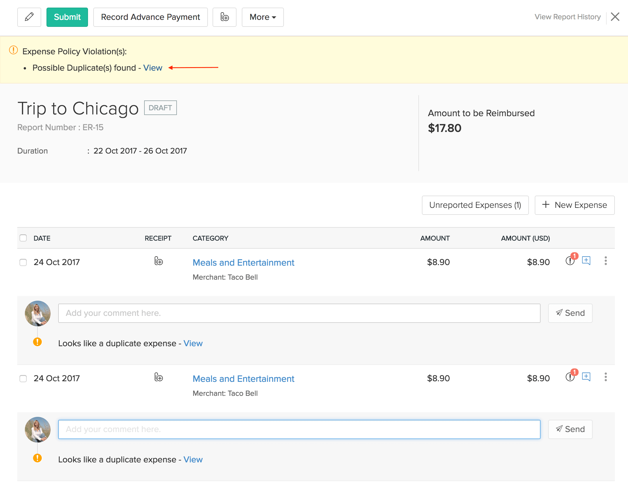View possible duplicates in policy violation banner
The height and width of the screenshot is (484, 628).
tap(153, 68)
